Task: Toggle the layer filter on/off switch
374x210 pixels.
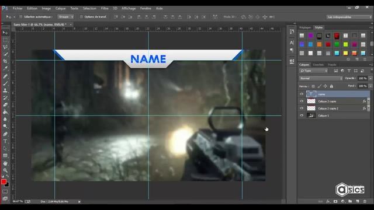Action: click(x=371, y=70)
